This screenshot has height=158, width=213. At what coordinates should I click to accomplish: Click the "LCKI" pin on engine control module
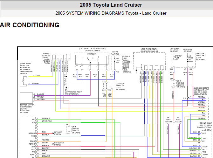[204, 133]
